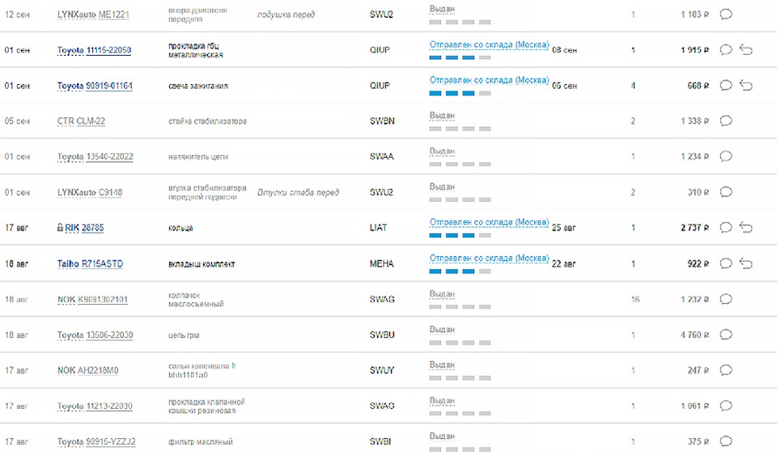This screenshot has width=777, height=455.
Task: Click SWBN supplier code on CTR CLM-22 row
Action: pyautogui.click(x=382, y=121)
